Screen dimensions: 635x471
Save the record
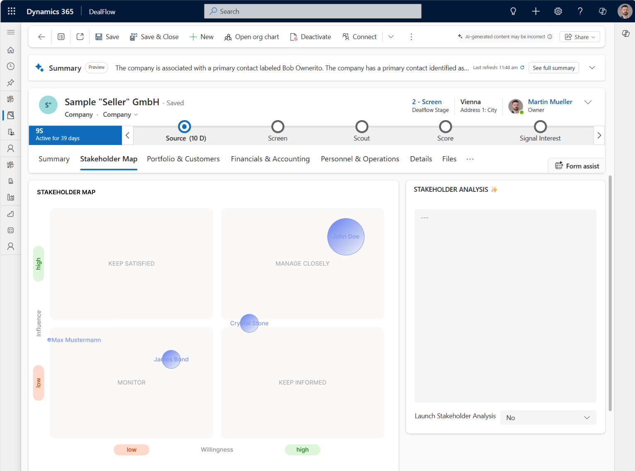click(x=107, y=37)
